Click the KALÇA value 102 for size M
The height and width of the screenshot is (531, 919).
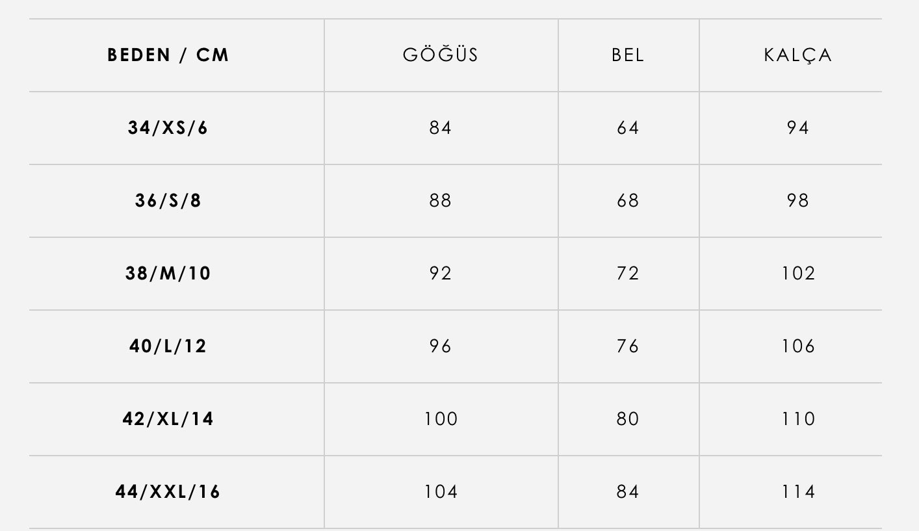tap(797, 274)
